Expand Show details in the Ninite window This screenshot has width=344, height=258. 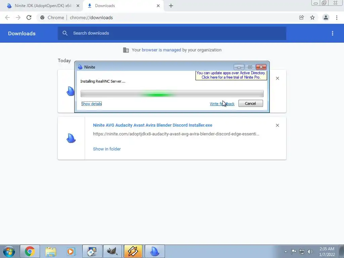coord(91,104)
